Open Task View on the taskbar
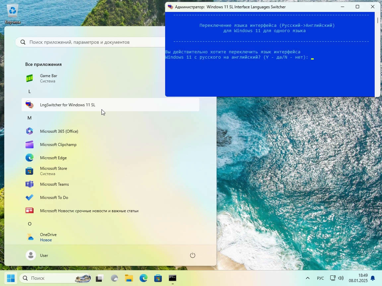Screen dimensions: 382x286 click(x=99, y=278)
